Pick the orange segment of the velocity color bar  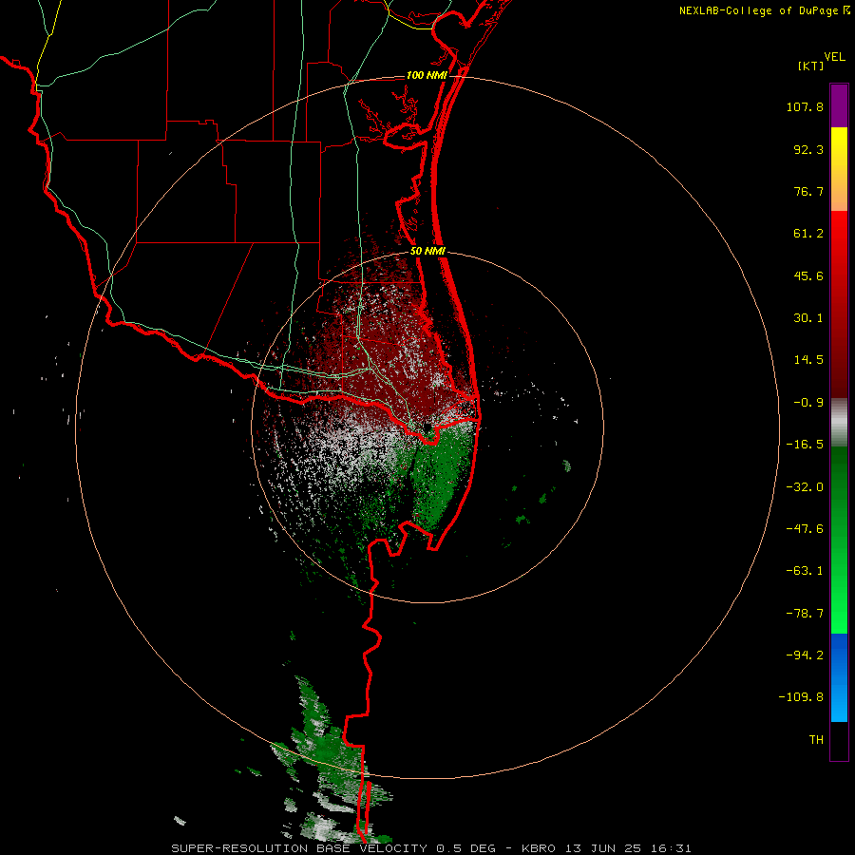(x=839, y=191)
